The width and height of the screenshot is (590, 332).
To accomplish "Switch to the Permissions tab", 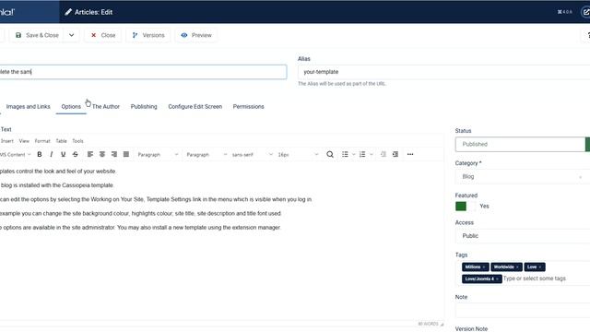I will click(248, 107).
